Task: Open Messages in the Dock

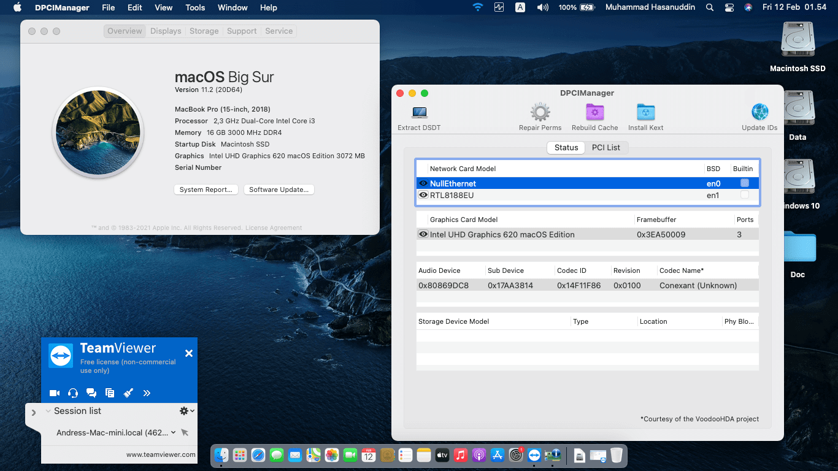Action: [277, 455]
